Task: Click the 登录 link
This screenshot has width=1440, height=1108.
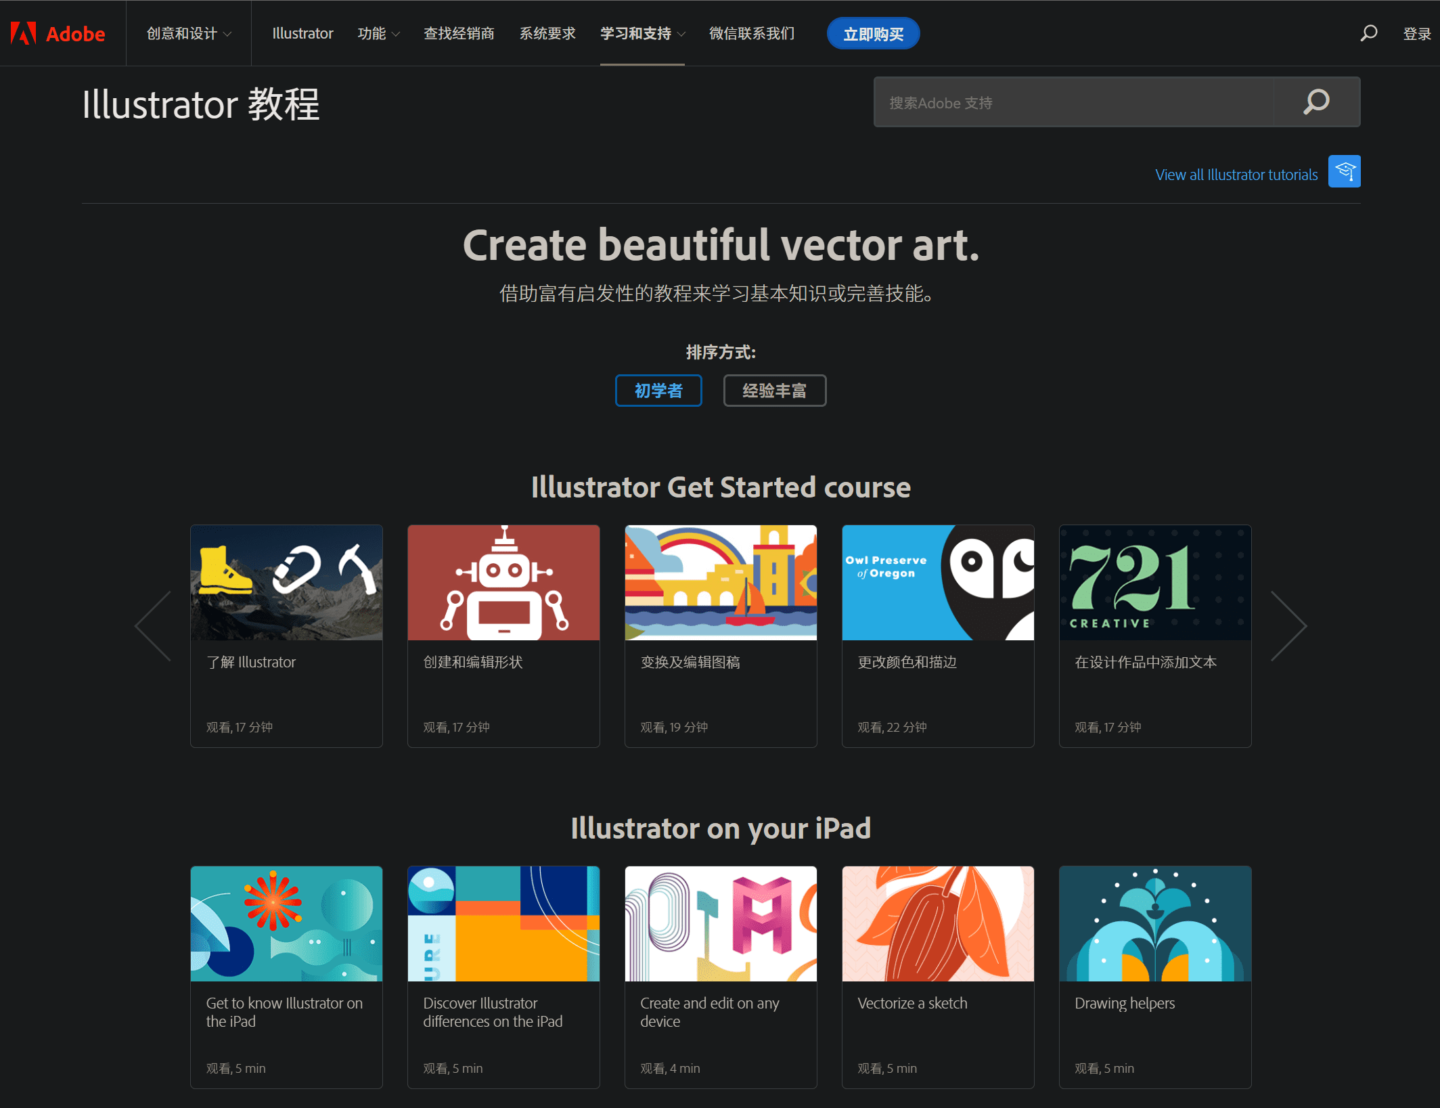Action: pyautogui.click(x=1417, y=34)
